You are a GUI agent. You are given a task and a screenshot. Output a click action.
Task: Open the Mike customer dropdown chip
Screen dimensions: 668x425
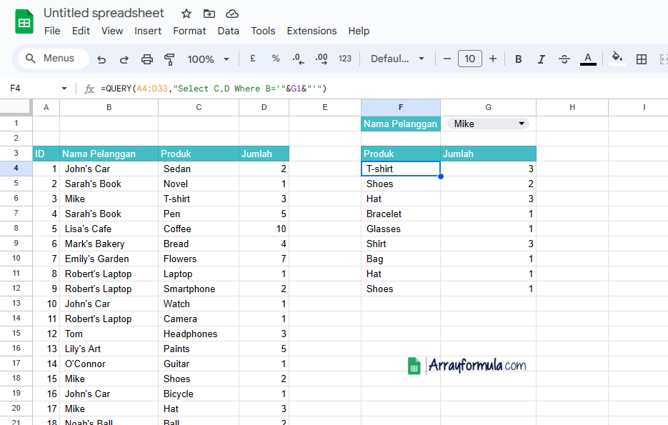[x=489, y=124]
